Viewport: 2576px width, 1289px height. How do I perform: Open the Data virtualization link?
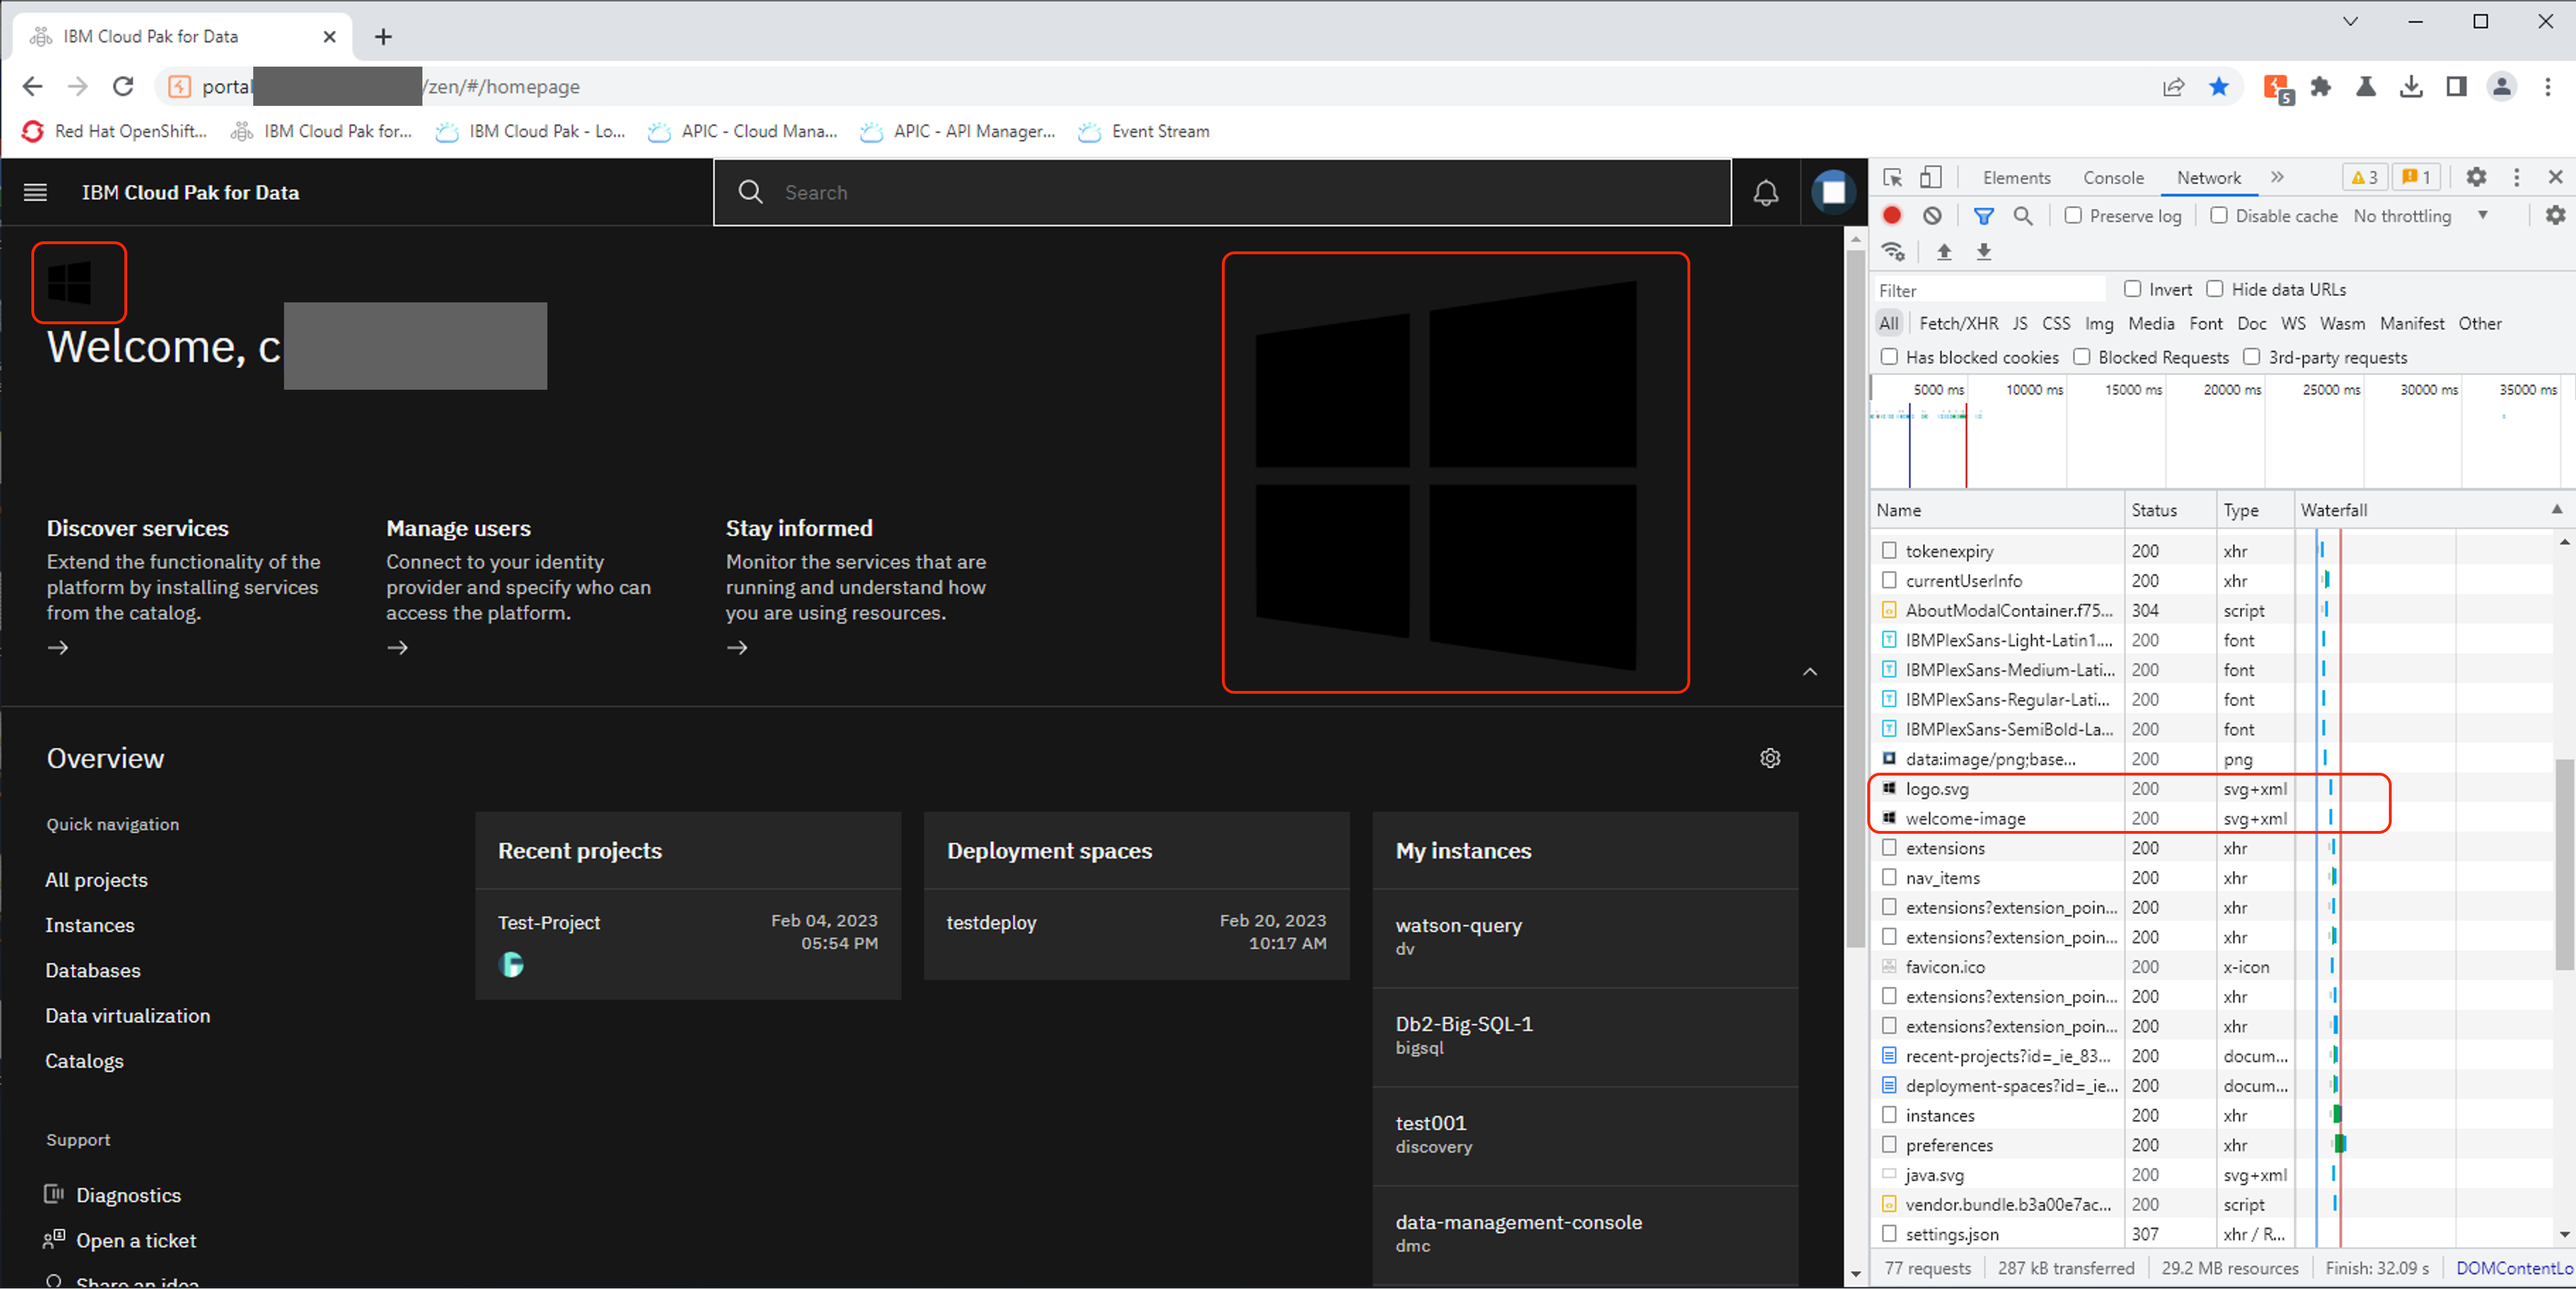click(x=128, y=1015)
